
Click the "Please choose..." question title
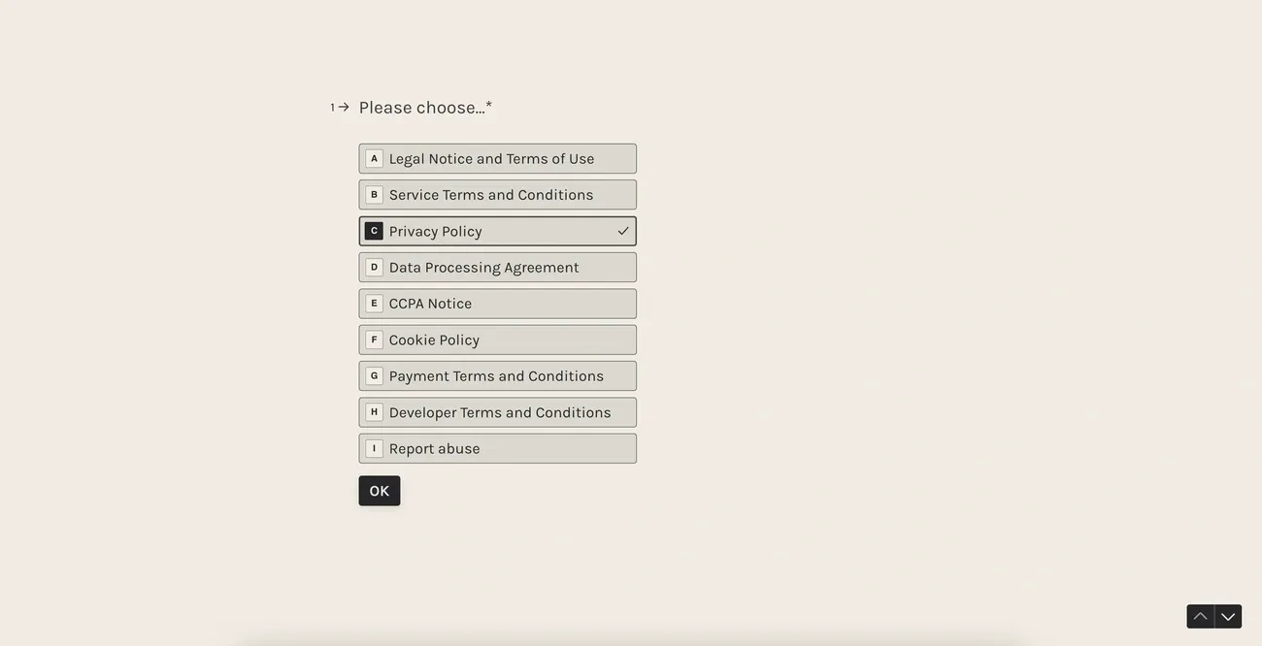pos(425,108)
